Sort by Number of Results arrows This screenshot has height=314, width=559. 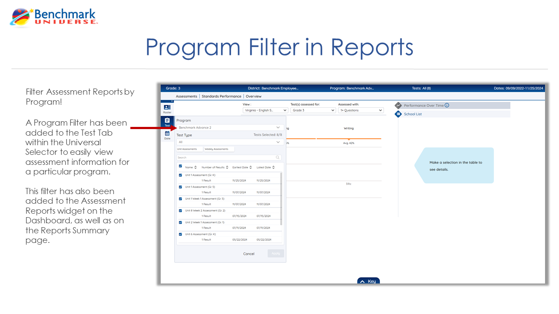pyautogui.click(x=228, y=167)
